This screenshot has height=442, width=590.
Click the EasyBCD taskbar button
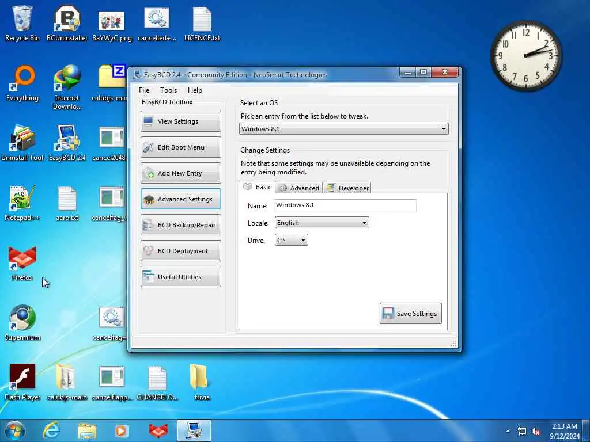pyautogui.click(x=194, y=430)
